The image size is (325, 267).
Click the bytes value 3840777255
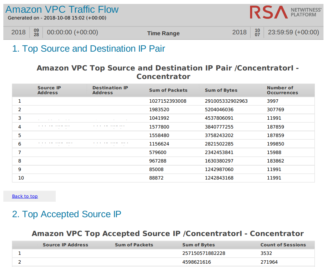click(219, 127)
